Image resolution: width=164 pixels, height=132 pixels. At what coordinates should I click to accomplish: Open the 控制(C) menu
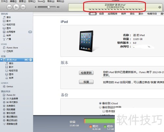point(32,1)
